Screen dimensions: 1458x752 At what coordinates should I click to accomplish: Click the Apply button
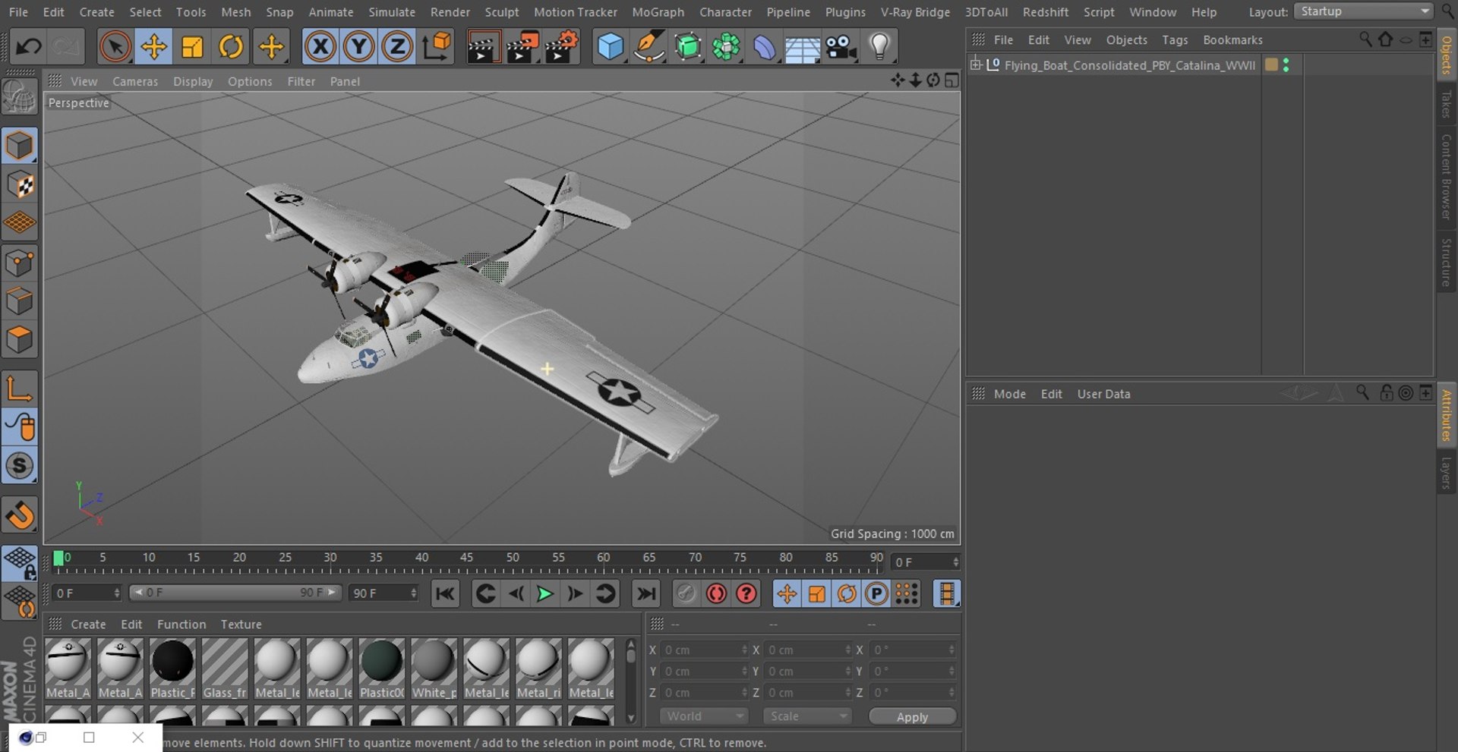[x=912, y=717]
